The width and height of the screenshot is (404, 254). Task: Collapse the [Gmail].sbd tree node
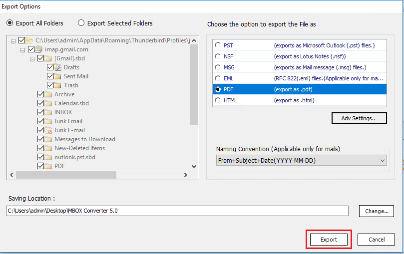point(32,59)
